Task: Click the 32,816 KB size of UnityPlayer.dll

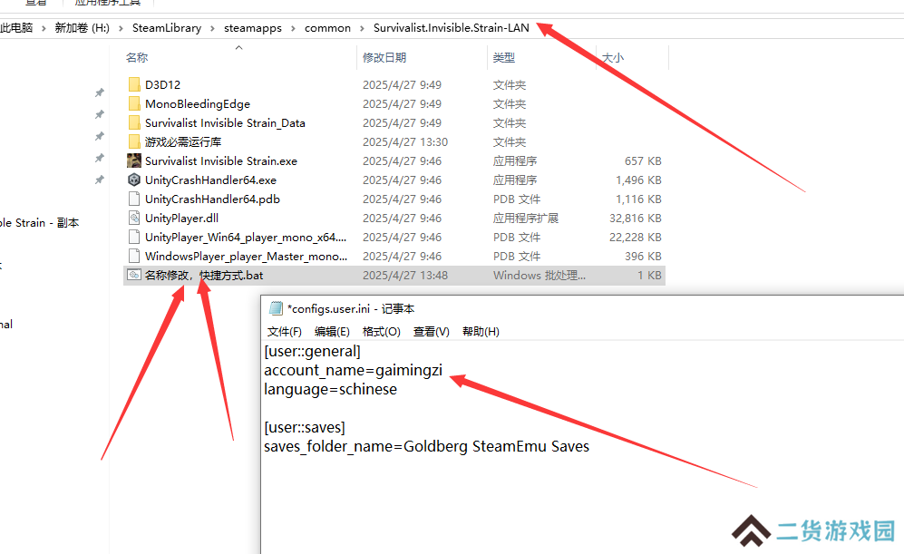Action: [x=636, y=218]
